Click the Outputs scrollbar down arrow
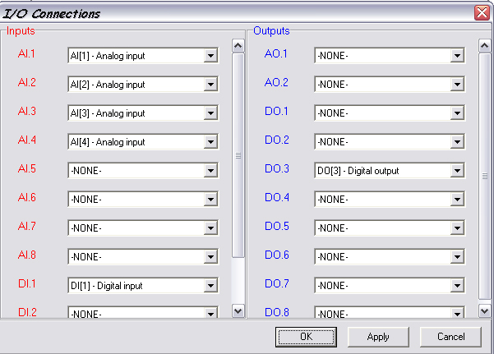 tap(485, 311)
